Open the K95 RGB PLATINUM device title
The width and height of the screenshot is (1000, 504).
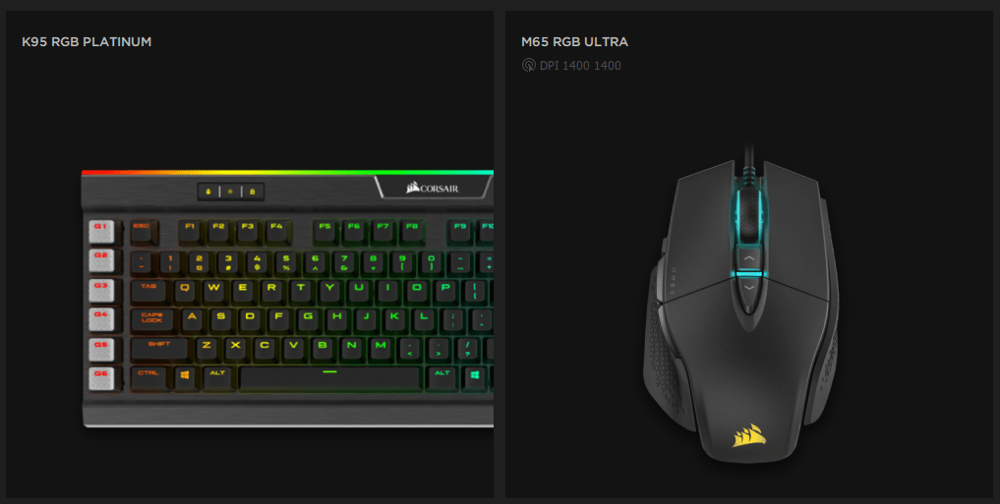[x=87, y=42]
